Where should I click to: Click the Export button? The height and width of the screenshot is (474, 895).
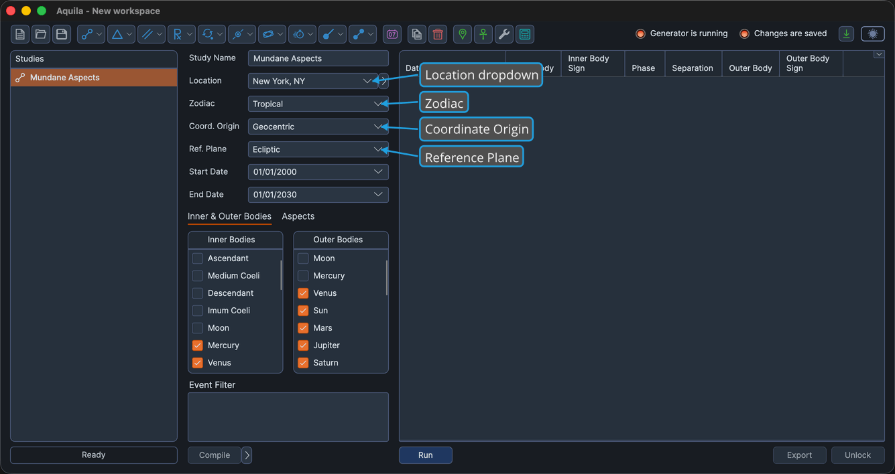tap(799, 455)
